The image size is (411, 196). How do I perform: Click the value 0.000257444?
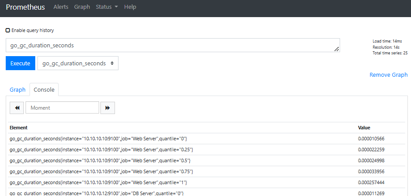(371, 182)
